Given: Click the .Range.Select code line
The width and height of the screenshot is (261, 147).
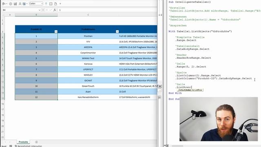Looking at the screenshot, I should [x=186, y=40].
